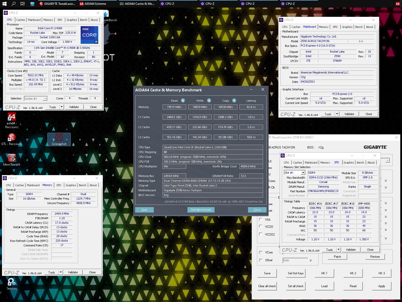Viewport: 402px width, 302px height.
Task: Expand Tools dropdown arrow in Memory window
Action: [x=61, y=272]
